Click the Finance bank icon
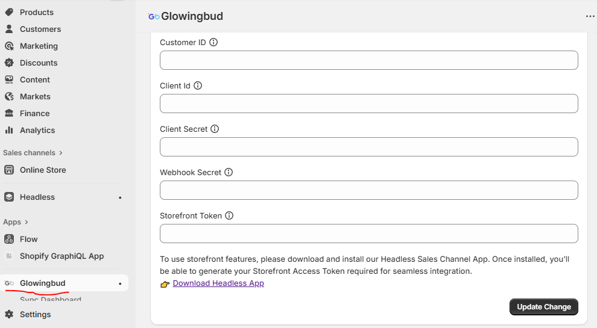This screenshot has width=597, height=328. (x=9, y=113)
